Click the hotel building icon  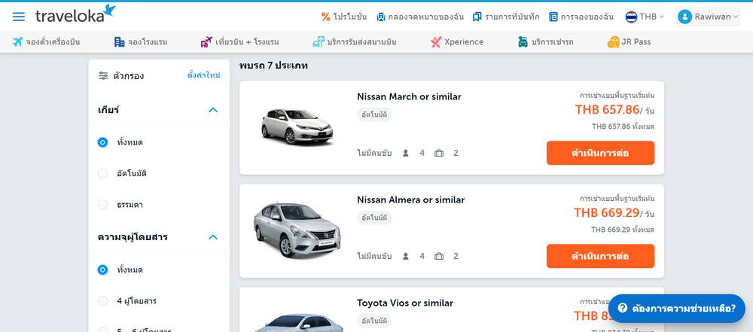pos(119,42)
